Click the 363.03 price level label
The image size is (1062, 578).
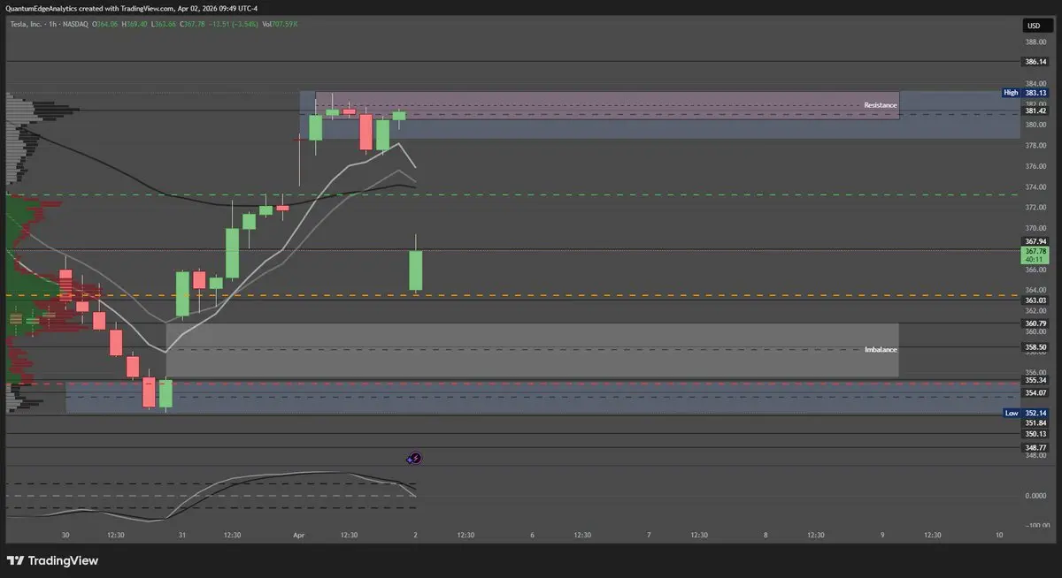coord(1035,300)
